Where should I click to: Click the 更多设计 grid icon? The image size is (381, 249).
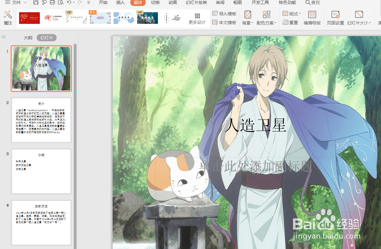(197, 16)
